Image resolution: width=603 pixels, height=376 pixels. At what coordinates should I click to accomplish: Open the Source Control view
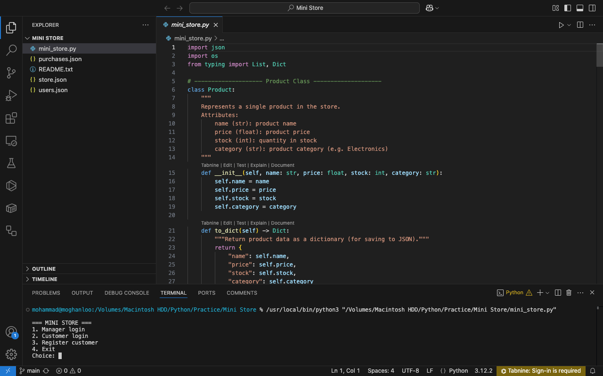(x=11, y=73)
